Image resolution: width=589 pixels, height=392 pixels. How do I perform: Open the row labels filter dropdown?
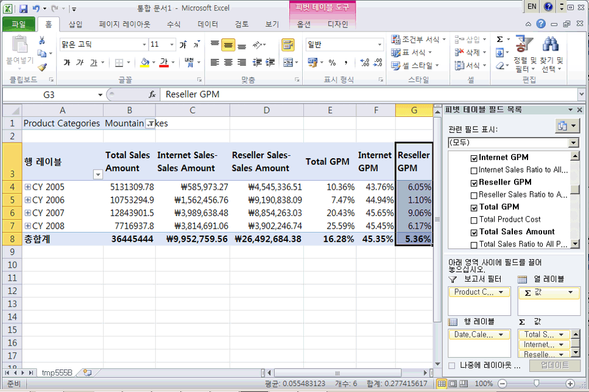[x=97, y=175]
